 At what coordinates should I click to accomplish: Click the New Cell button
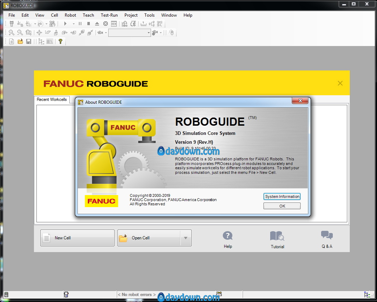tap(77, 238)
